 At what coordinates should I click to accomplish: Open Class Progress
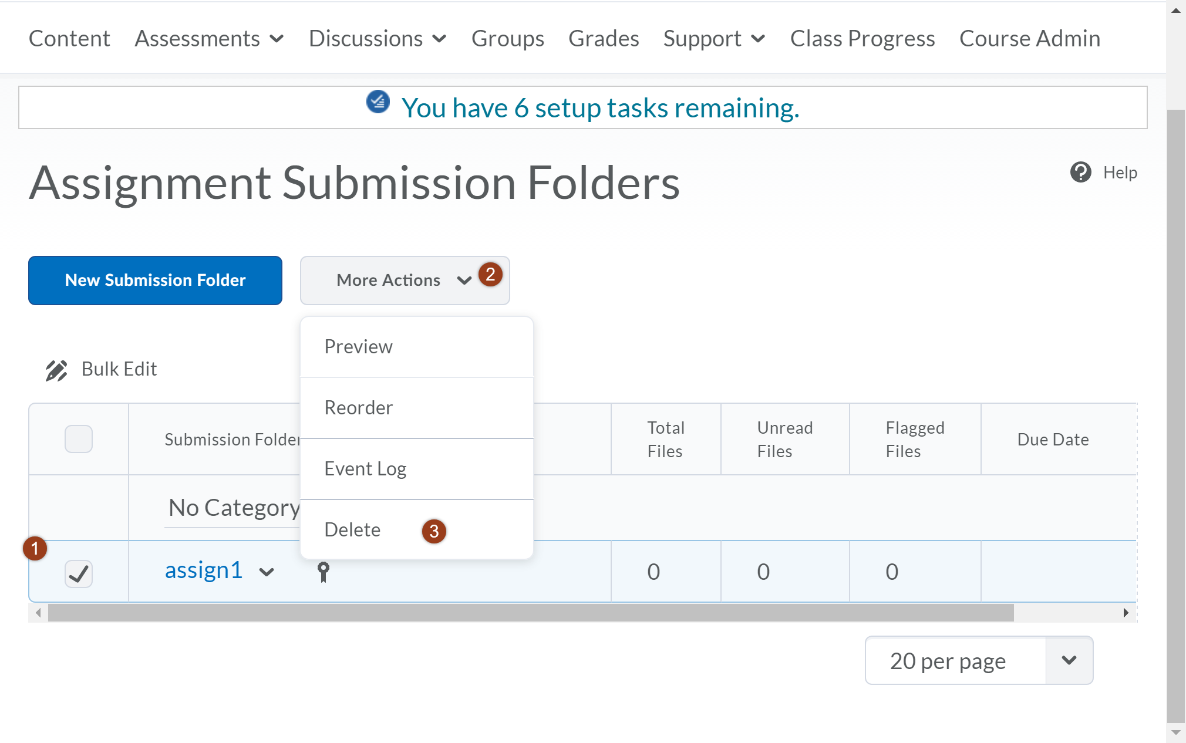[862, 39]
